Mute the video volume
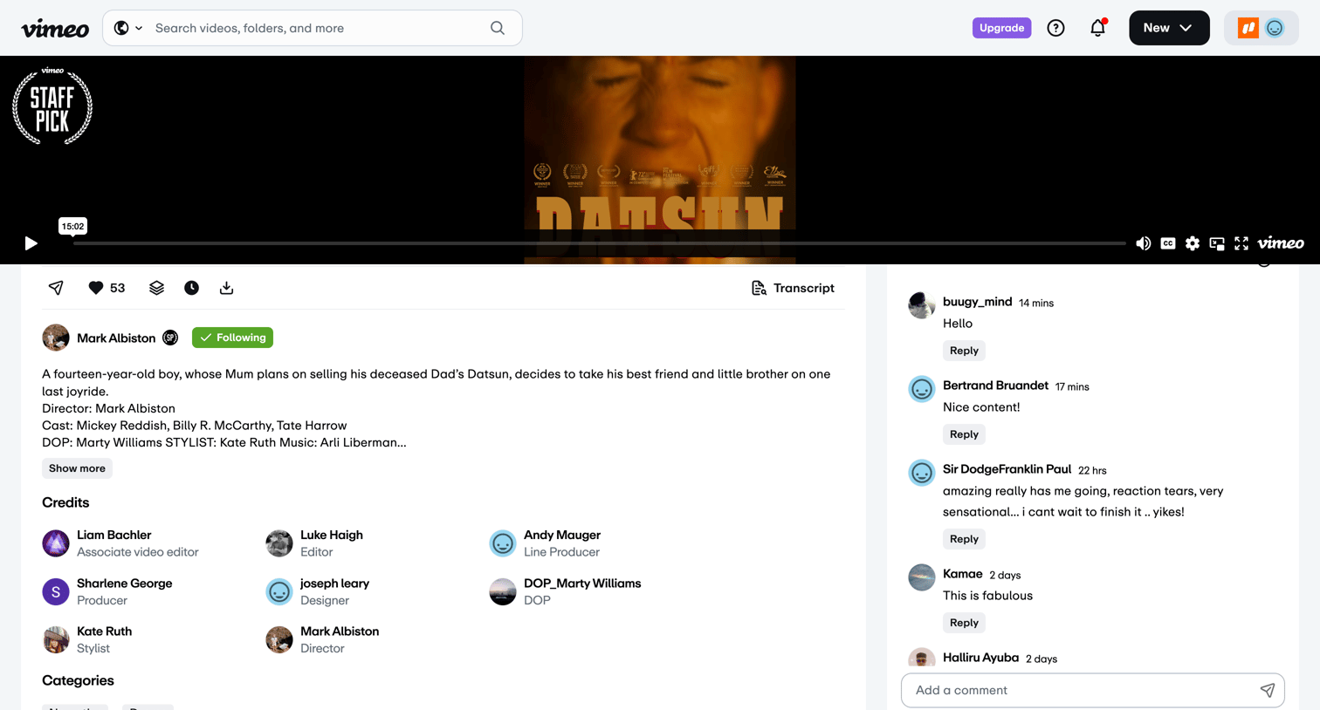 [1143, 243]
